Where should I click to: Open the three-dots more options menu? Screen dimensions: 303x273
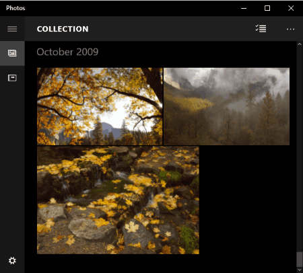pos(290,29)
